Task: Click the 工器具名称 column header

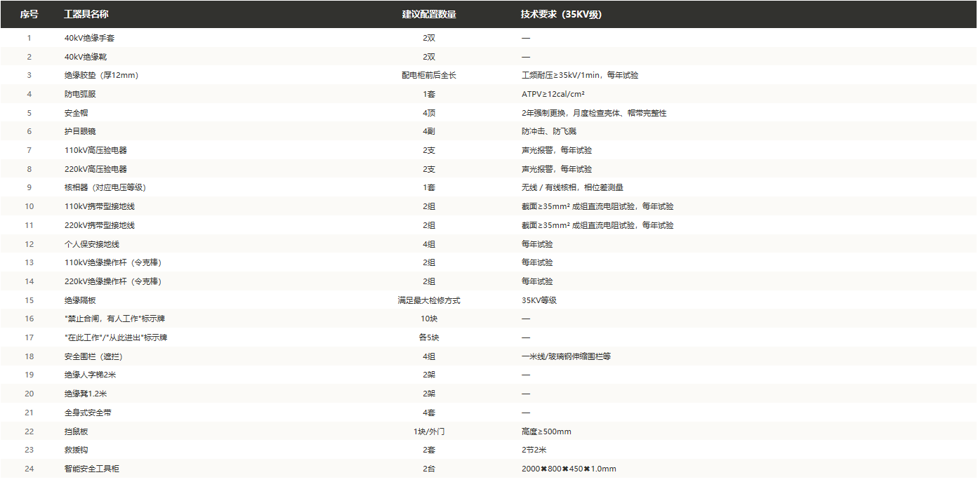Action: (86, 14)
